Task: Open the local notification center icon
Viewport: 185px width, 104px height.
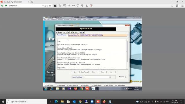Action: (x=181, y=101)
